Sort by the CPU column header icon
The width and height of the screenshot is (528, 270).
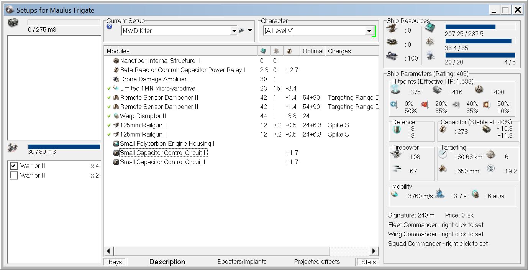point(263,51)
